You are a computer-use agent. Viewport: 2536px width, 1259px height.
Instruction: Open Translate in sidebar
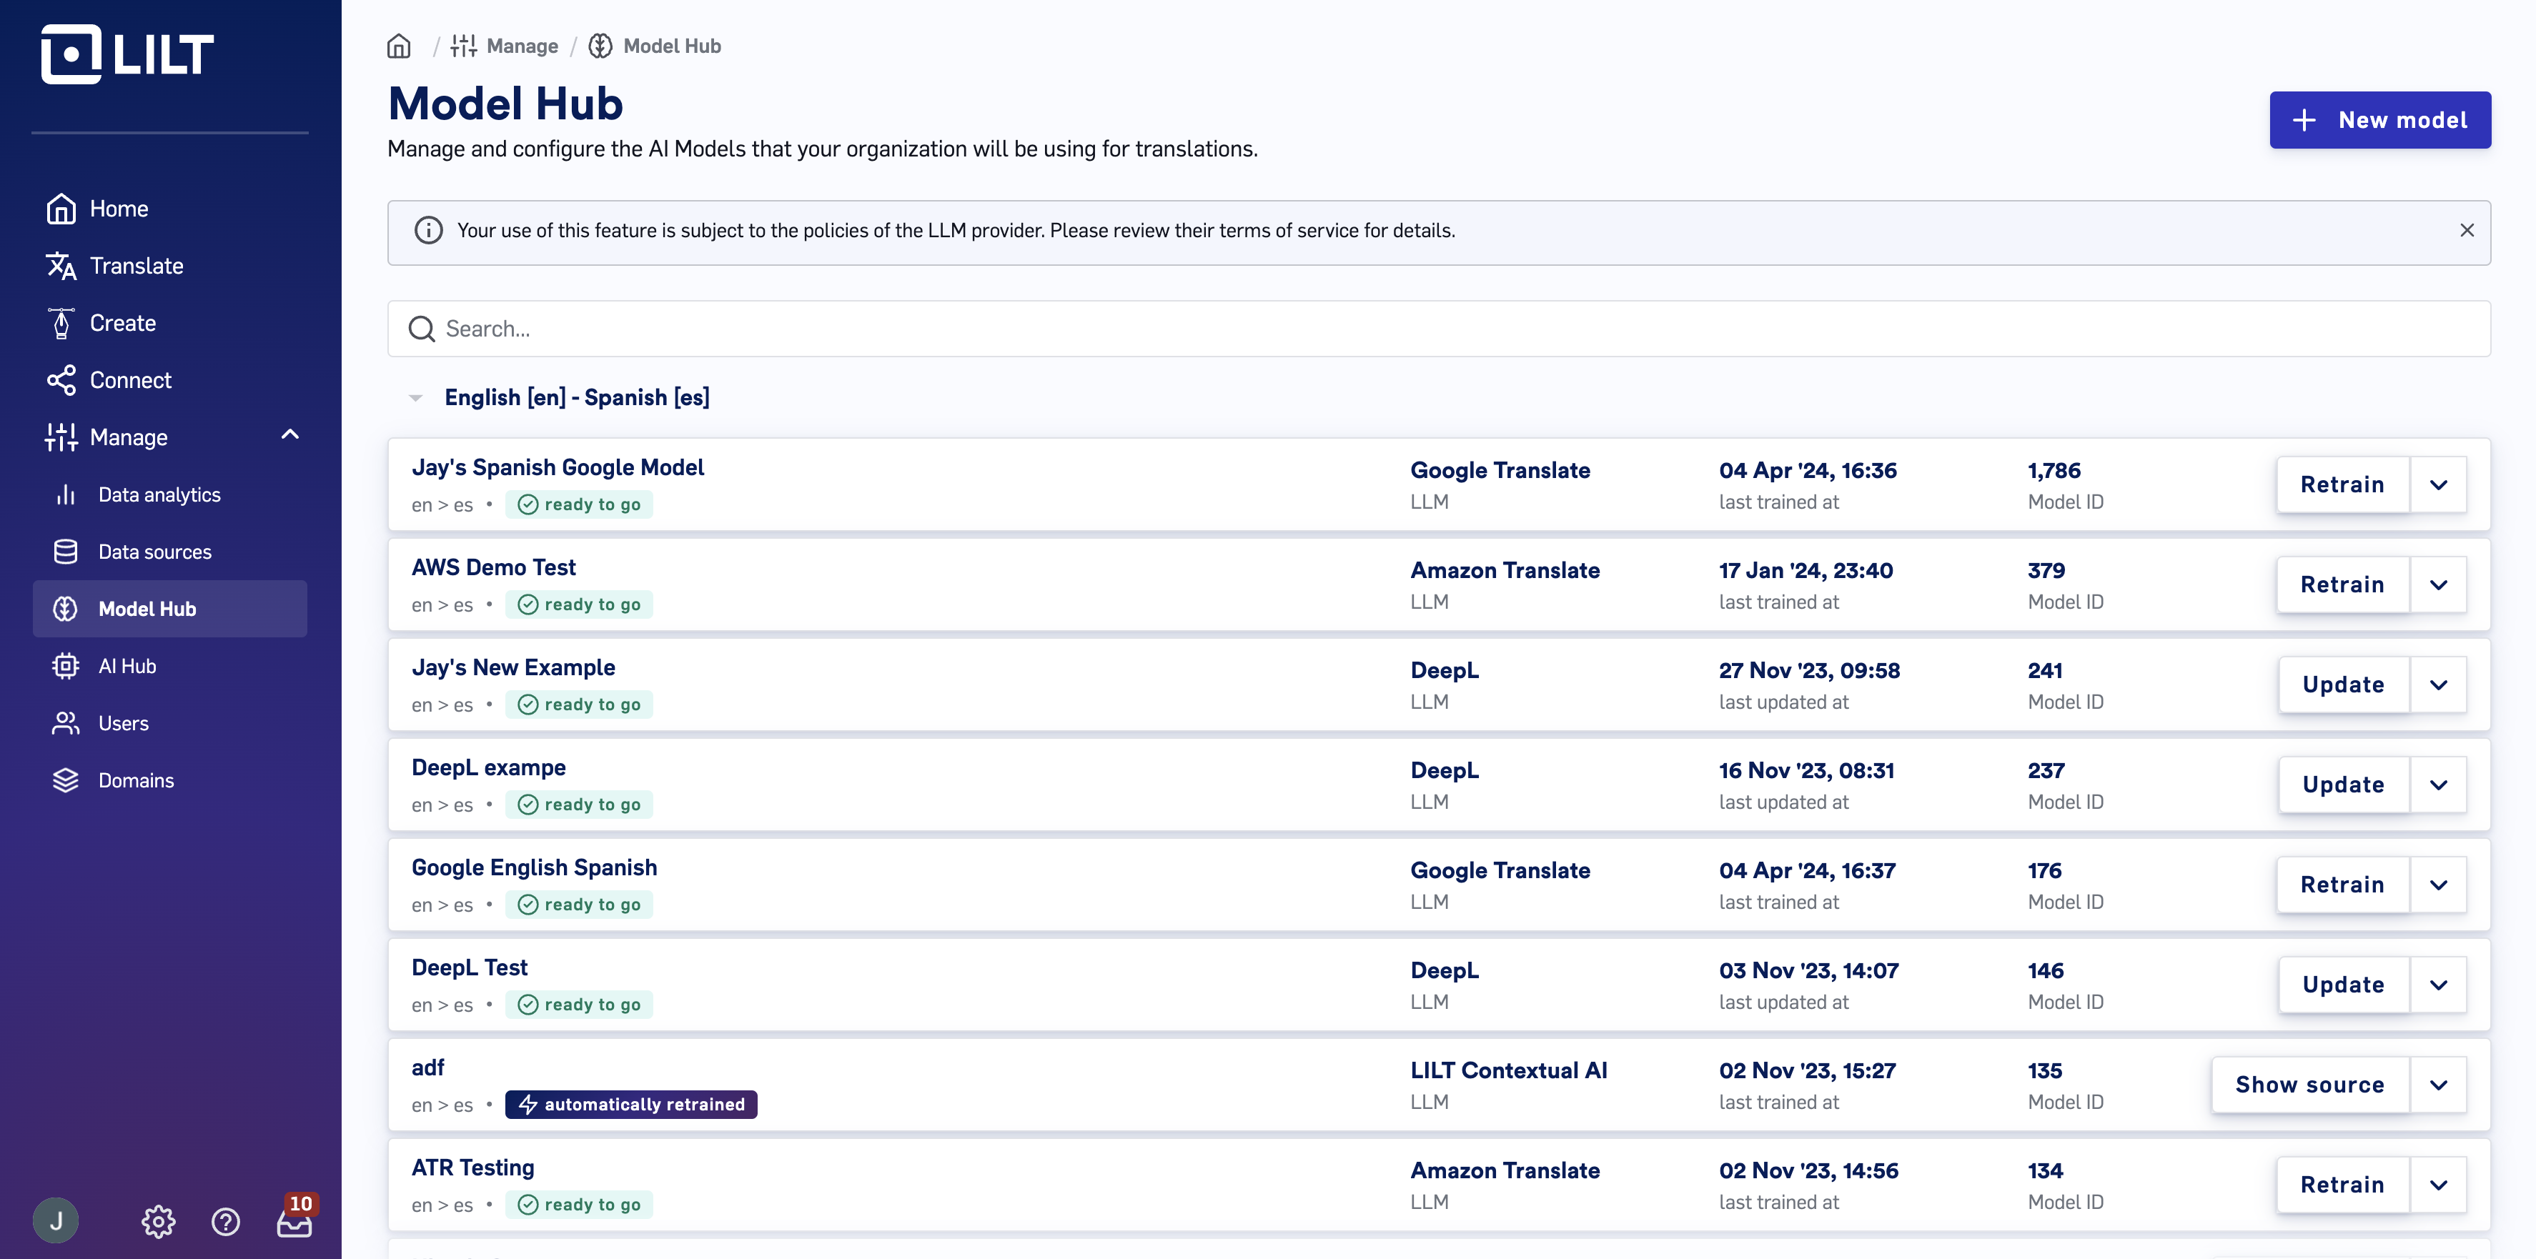tap(169, 266)
